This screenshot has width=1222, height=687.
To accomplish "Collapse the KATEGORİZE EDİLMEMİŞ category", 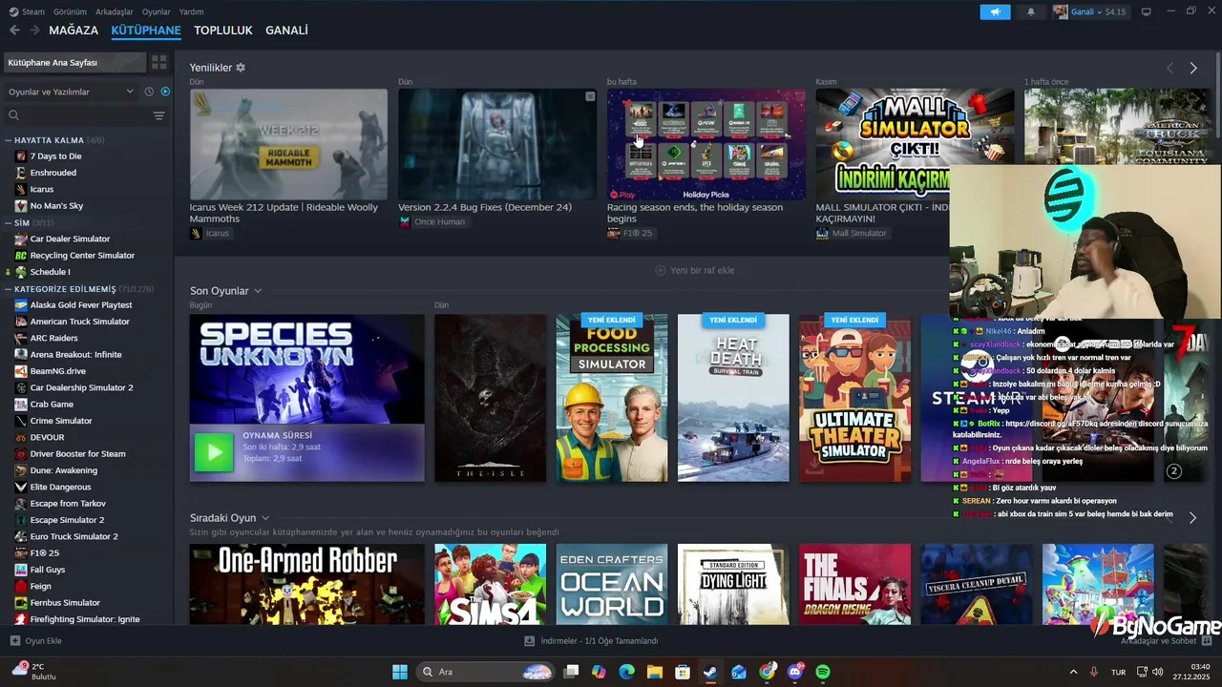I will [x=9, y=288].
